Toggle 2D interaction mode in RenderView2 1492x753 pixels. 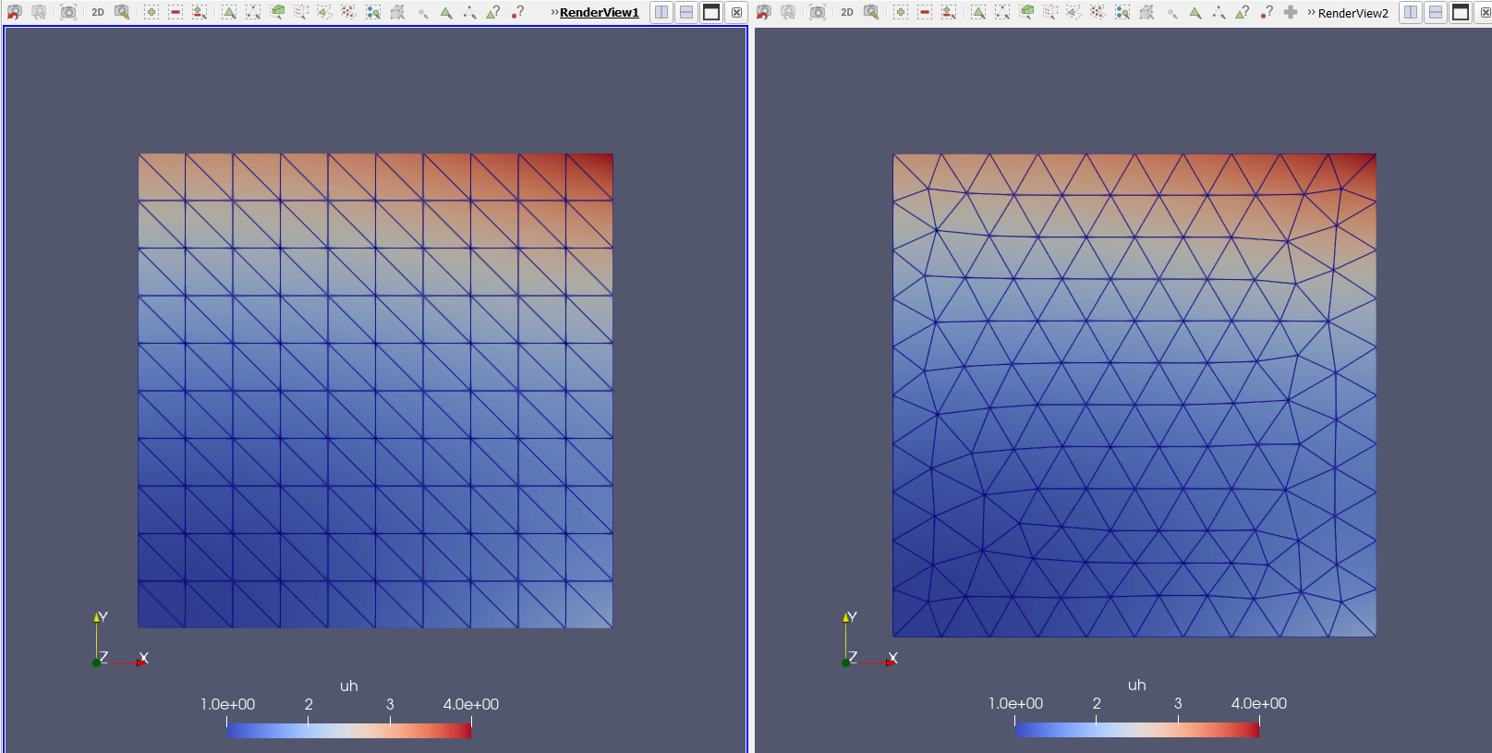point(846,12)
